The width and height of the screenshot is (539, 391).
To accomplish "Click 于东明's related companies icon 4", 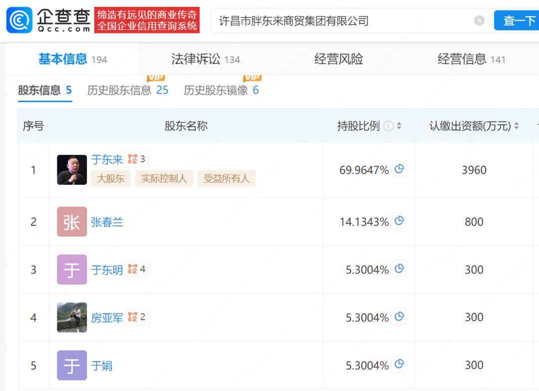I will (136, 269).
